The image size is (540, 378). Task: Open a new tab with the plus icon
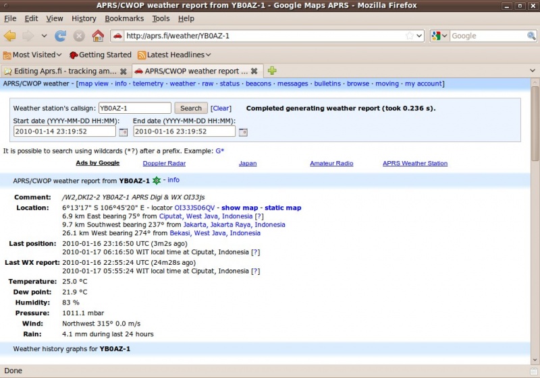272,71
